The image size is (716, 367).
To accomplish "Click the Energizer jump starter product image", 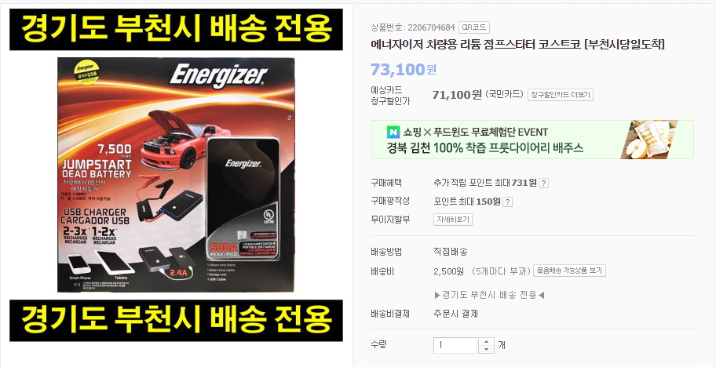I will coord(176,175).
